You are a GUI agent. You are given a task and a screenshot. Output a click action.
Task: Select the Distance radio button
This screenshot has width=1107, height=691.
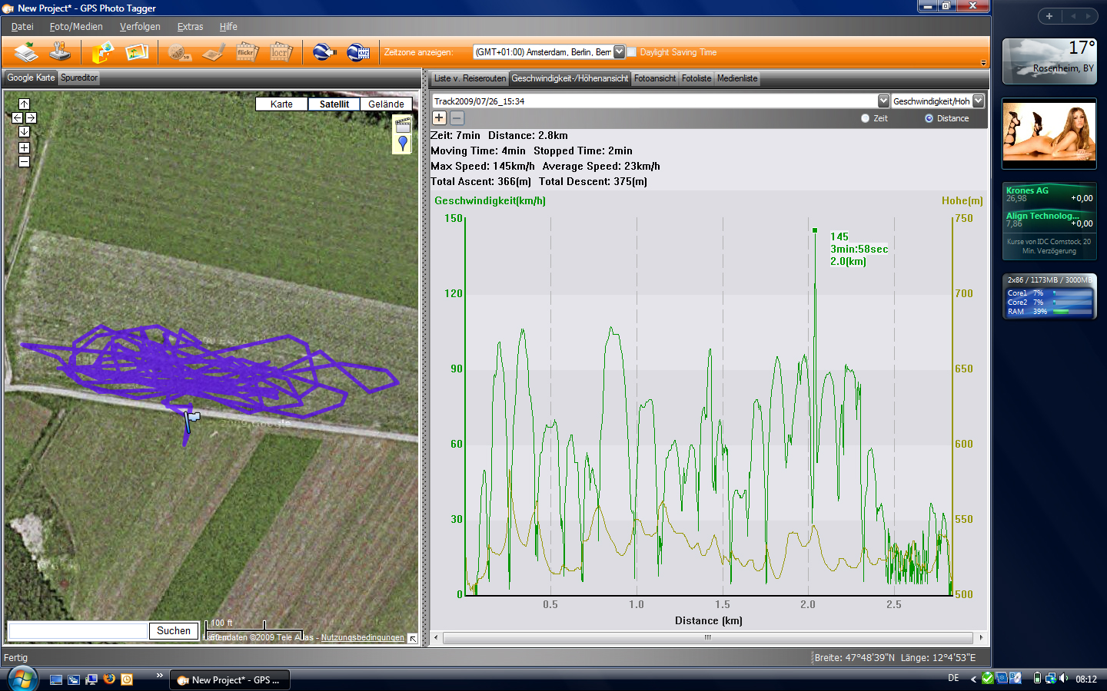(x=929, y=118)
